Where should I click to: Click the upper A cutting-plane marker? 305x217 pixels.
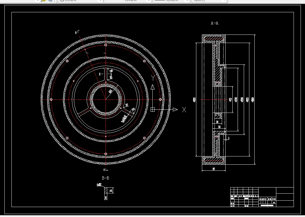77,32
